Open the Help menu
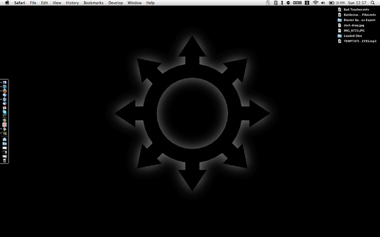380x237 pixels. coord(150,3)
